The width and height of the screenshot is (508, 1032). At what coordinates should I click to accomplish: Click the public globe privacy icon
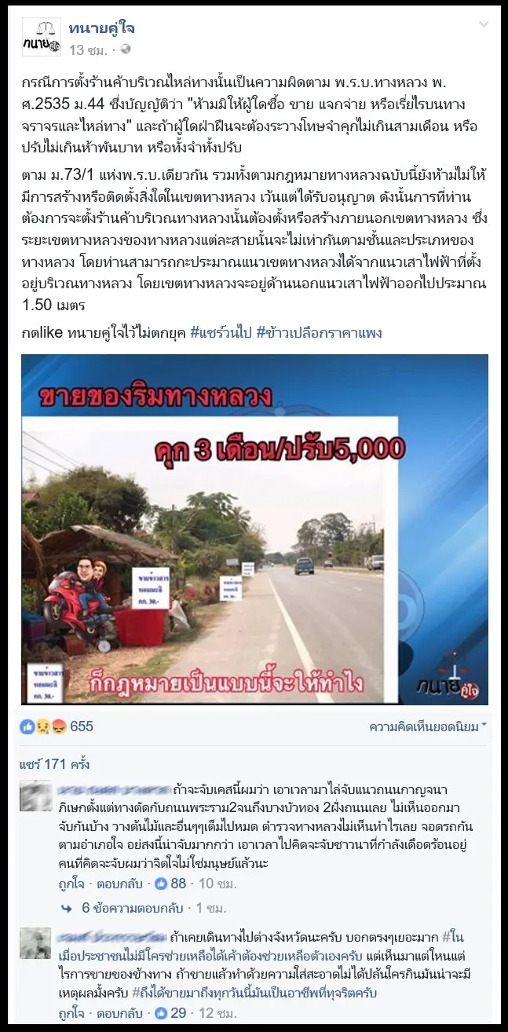pyautogui.click(x=126, y=49)
